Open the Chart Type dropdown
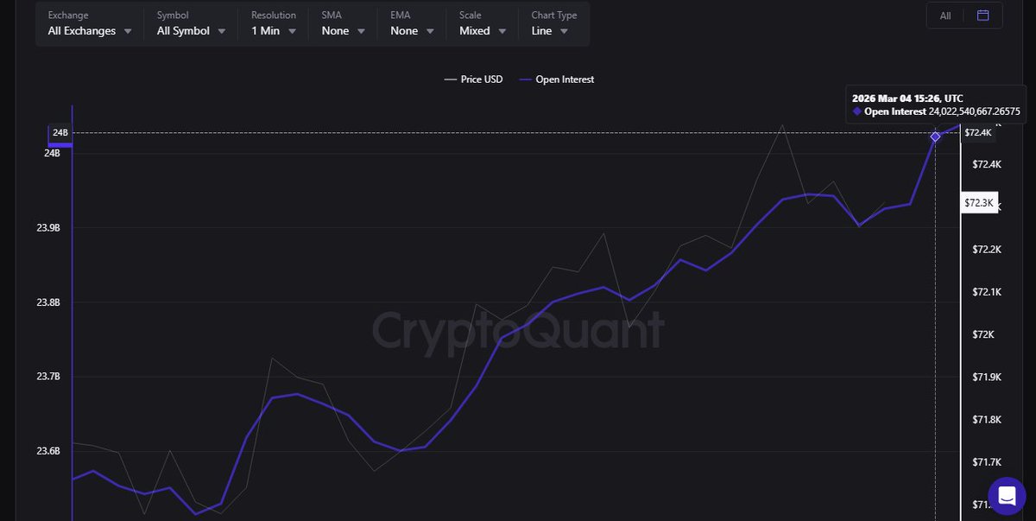1036x521 pixels. 550,31
